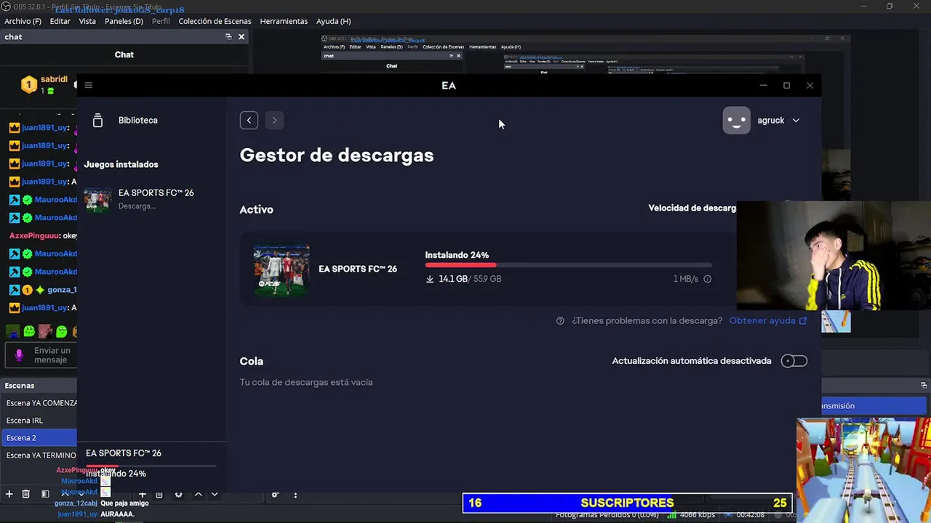The height and width of the screenshot is (523, 931).
Task: Click the Gestor de descargas heading
Action: [x=337, y=155]
